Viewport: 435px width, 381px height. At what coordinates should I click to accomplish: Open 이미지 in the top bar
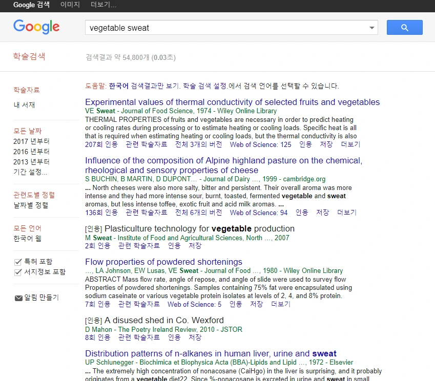(70, 5)
